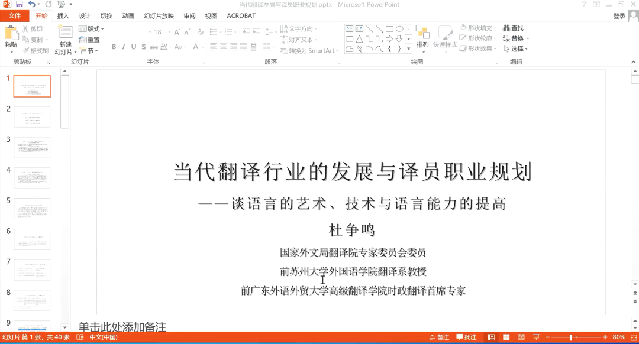Screen dimensions: 639x344
Task: Open Arrange (排列) dropdown
Action: click(422, 40)
